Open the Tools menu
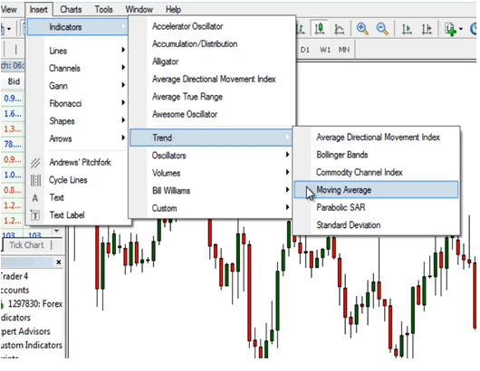Viewport: 480px width, 371px height. [x=103, y=9]
